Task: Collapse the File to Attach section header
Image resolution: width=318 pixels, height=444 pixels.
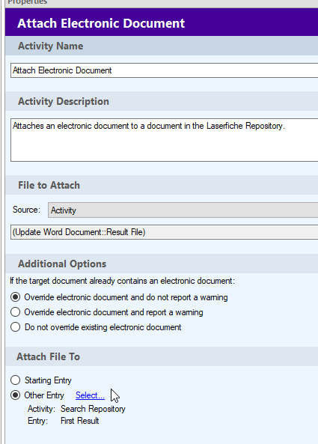Action: (x=162, y=185)
